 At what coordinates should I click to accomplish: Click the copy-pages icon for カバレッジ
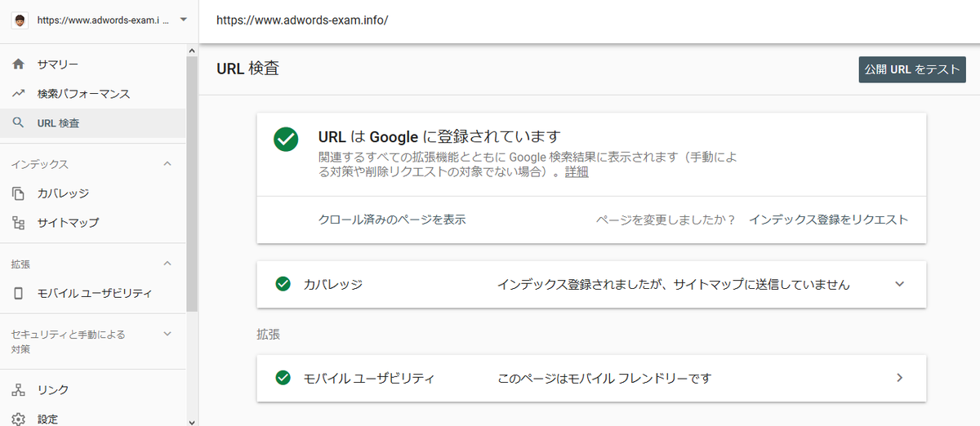click(19, 193)
